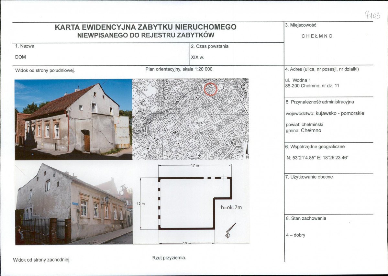Click the north arrow on the map
The height and width of the screenshot is (276, 388).
pos(247,151)
